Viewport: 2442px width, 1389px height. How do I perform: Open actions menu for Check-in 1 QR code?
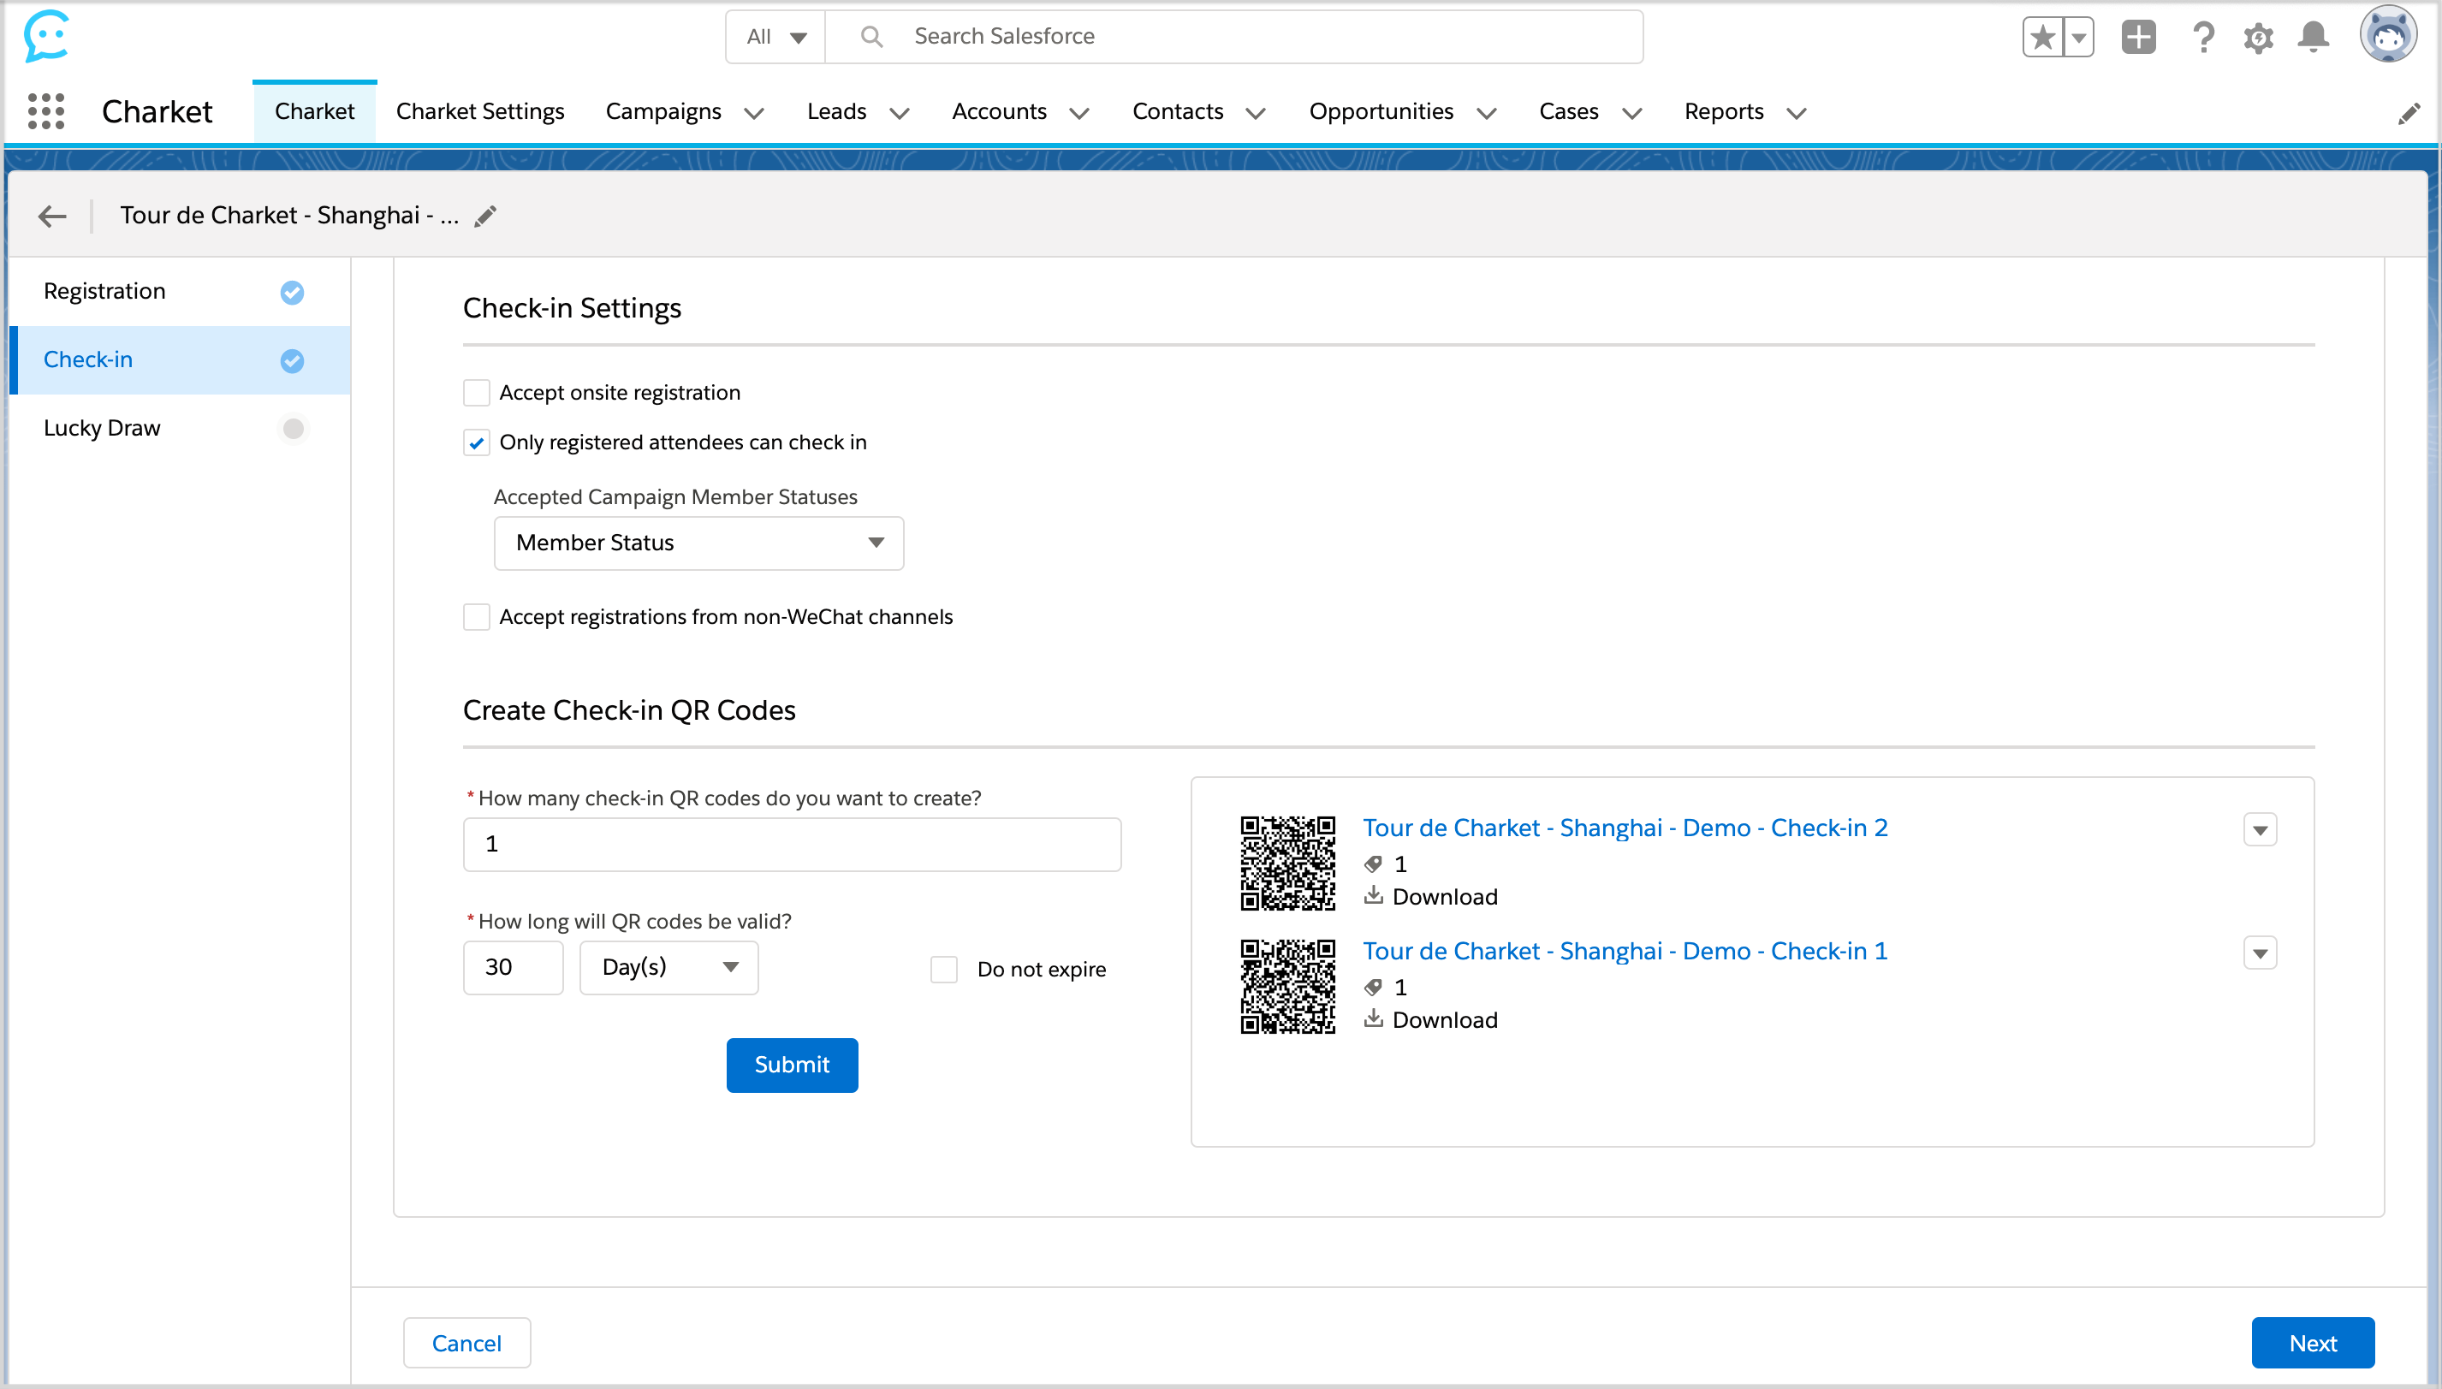(x=2259, y=953)
